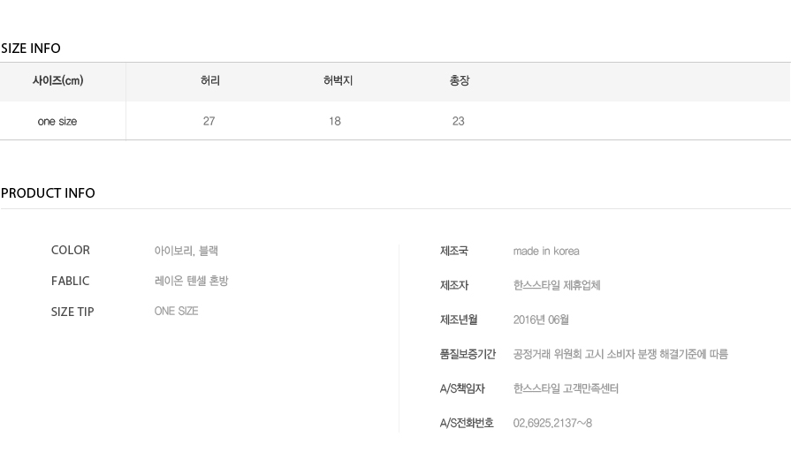This screenshot has width=791, height=474.
Task: Click manufacture date 2016년 06월
Action: coord(541,320)
